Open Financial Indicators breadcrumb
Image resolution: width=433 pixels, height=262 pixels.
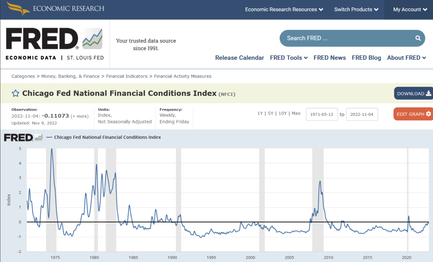127,76
